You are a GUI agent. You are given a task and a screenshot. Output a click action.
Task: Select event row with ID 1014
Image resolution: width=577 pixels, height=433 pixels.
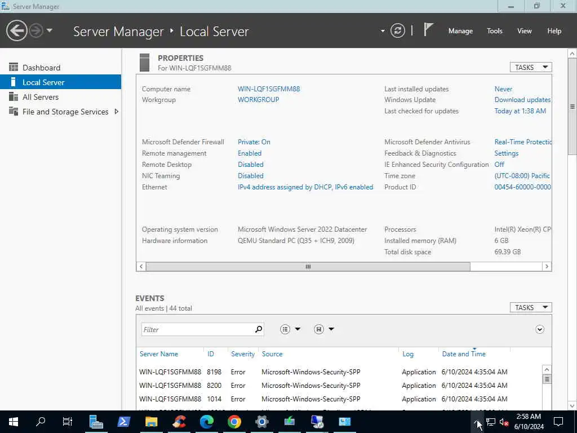pos(339,399)
